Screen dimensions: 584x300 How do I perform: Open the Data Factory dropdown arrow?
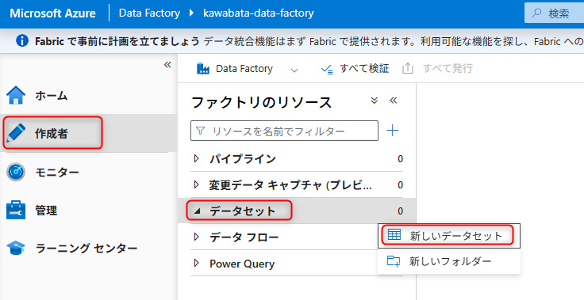(294, 70)
